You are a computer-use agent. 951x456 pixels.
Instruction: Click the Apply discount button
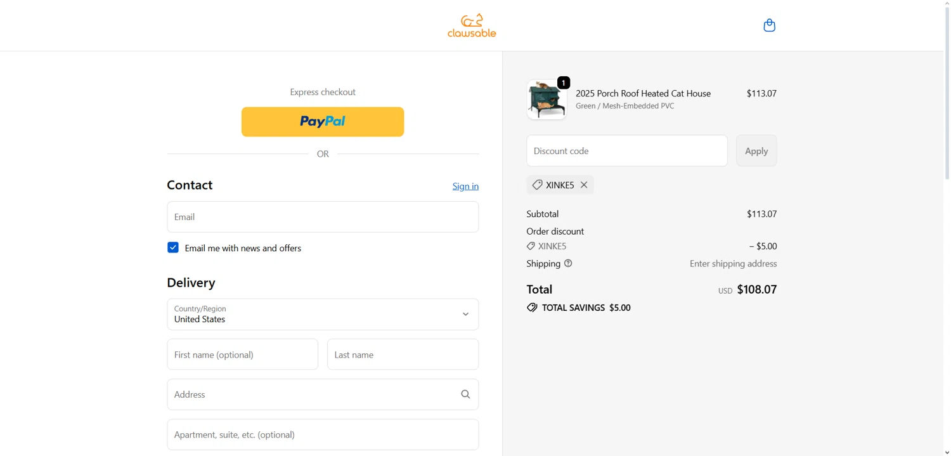[756, 151]
